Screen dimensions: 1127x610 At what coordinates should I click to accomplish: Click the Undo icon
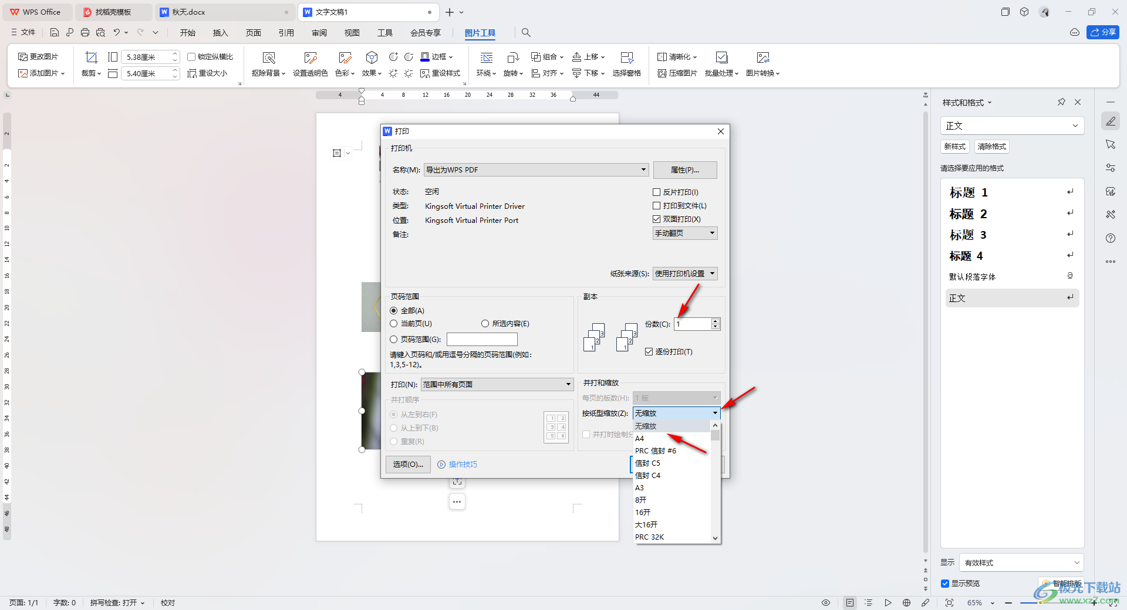pyautogui.click(x=117, y=32)
